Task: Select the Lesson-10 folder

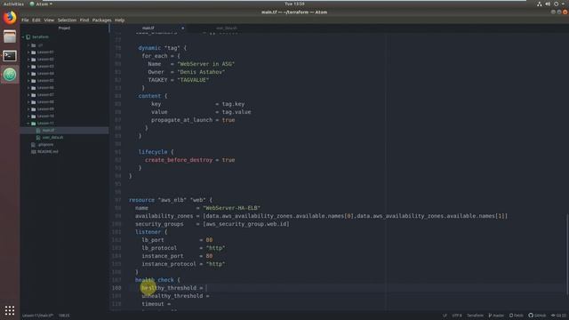Action: pyautogui.click(x=45, y=116)
